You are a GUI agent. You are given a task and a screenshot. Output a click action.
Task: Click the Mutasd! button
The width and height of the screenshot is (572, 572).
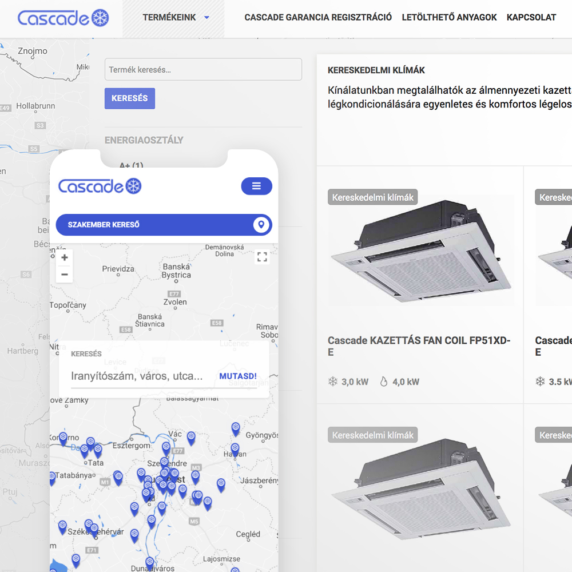coord(238,376)
